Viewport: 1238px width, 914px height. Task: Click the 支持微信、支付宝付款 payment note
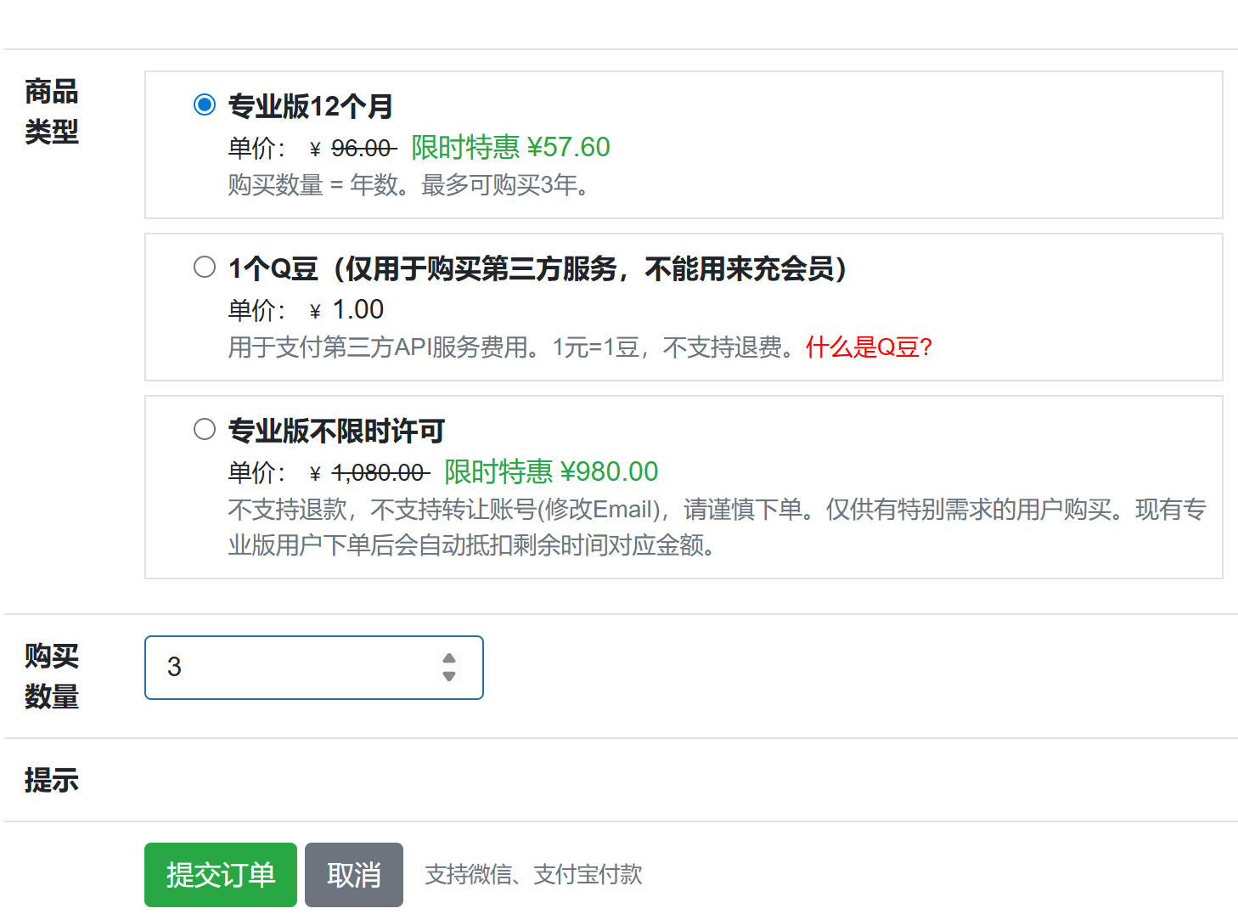click(x=533, y=875)
